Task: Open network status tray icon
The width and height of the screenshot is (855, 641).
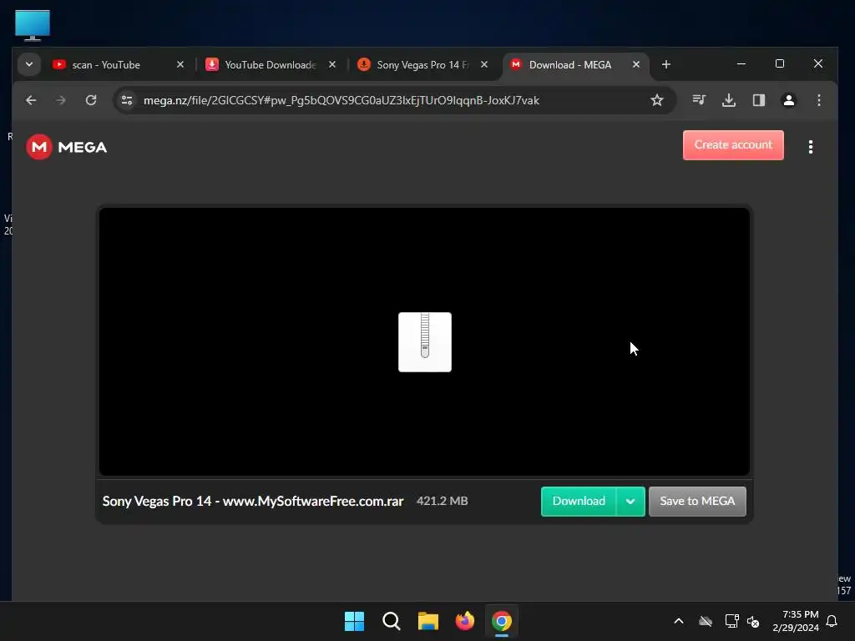Action: point(731,621)
